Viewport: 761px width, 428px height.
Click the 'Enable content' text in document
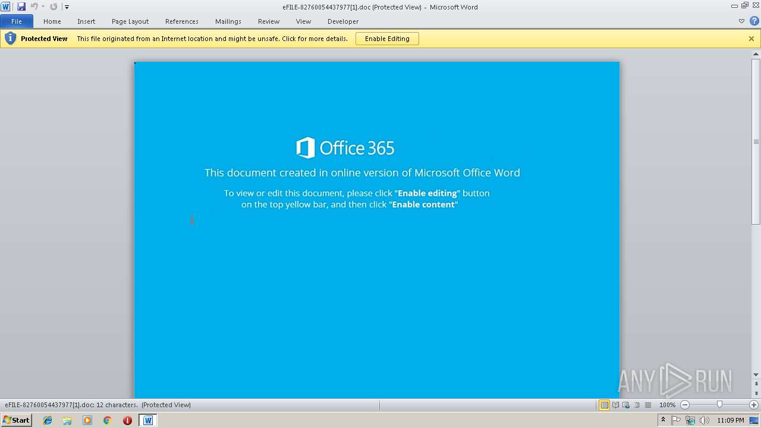click(423, 204)
